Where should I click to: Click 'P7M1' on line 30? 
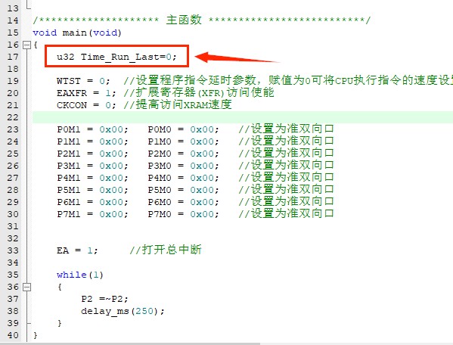point(69,214)
